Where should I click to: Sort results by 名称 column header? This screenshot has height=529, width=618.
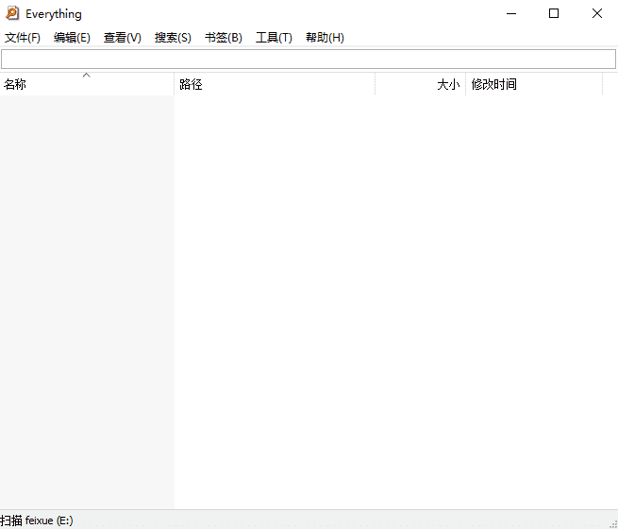(87, 84)
